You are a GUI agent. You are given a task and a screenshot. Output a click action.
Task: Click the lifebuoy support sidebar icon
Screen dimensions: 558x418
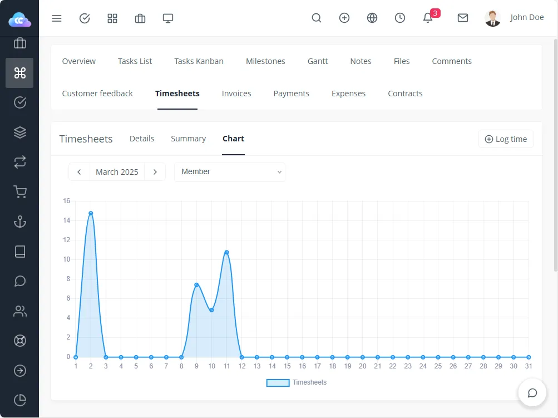click(20, 341)
